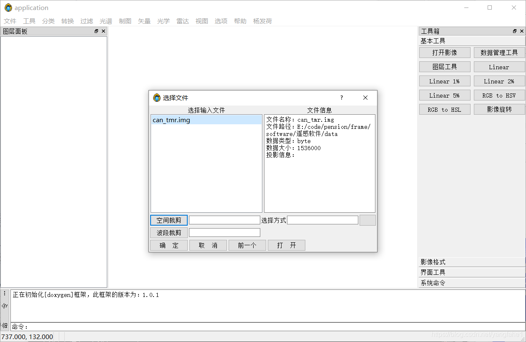The image size is (526, 342).
Task: Click the application logo icon in the title bar
Action: [8, 8]
